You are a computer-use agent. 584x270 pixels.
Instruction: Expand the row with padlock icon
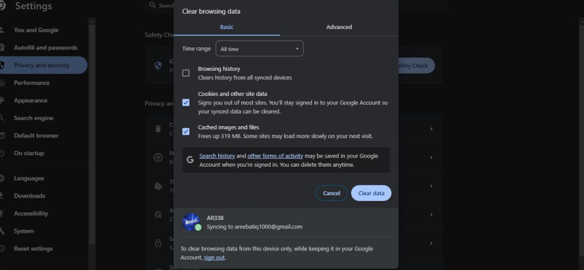(x=431, y=243)
